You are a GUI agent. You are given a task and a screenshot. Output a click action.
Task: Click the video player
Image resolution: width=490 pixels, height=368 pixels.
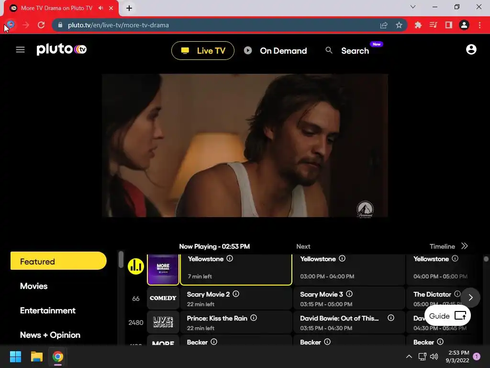pyautogui.click(x=245, y=146)
